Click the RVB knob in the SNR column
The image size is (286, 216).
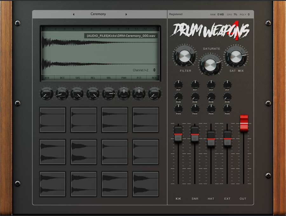click(x=195, y=97)
